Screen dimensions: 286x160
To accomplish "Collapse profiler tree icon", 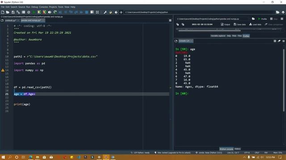I will (178, 24).
